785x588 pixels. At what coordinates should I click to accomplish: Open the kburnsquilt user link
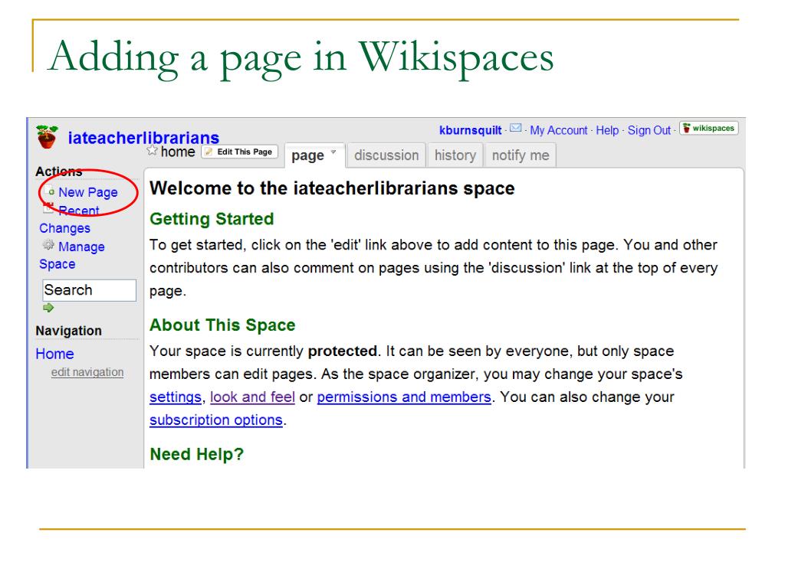470,130
